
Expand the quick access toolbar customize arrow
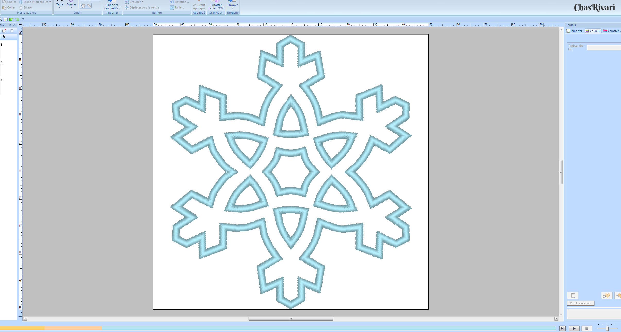[23, 19]
